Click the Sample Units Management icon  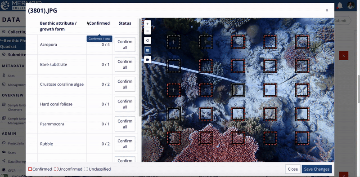click(x=4, y=118)
